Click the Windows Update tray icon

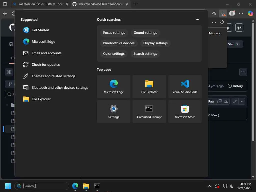[x=217, y=186]
